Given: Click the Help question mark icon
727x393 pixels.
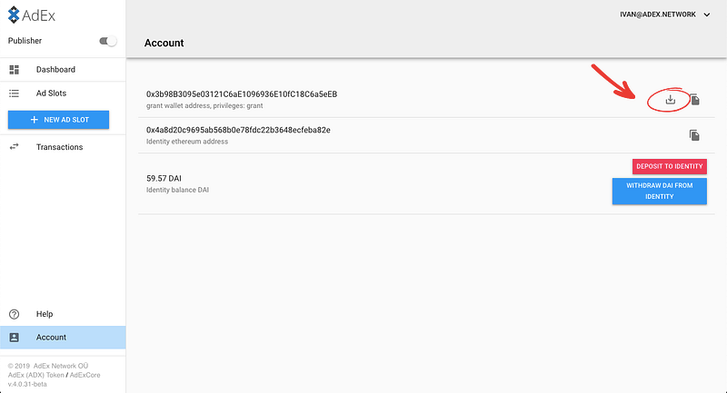Looking at the screenshot, I should tap(15, 314).
